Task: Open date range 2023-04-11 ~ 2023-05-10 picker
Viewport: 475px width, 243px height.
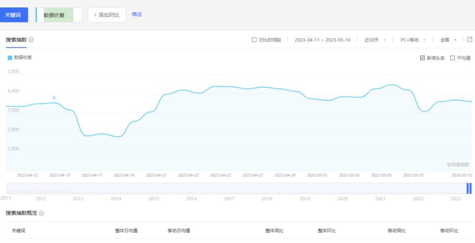Action: 322,39
